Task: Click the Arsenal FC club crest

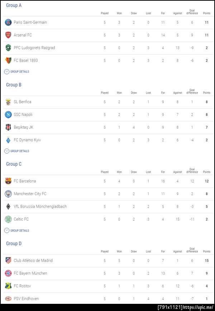Action: pyautogui.click(x=8, y=35)
